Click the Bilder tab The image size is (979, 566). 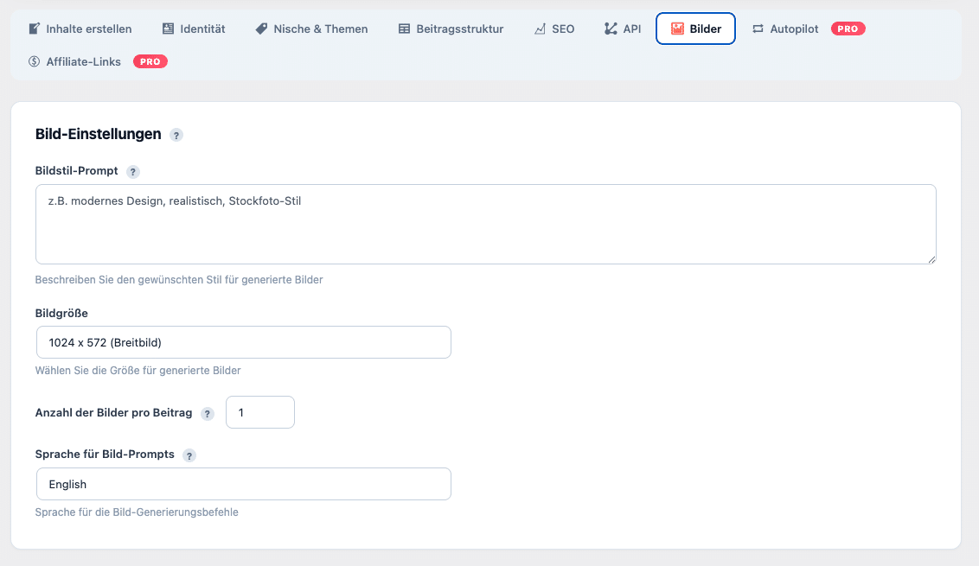695,29
